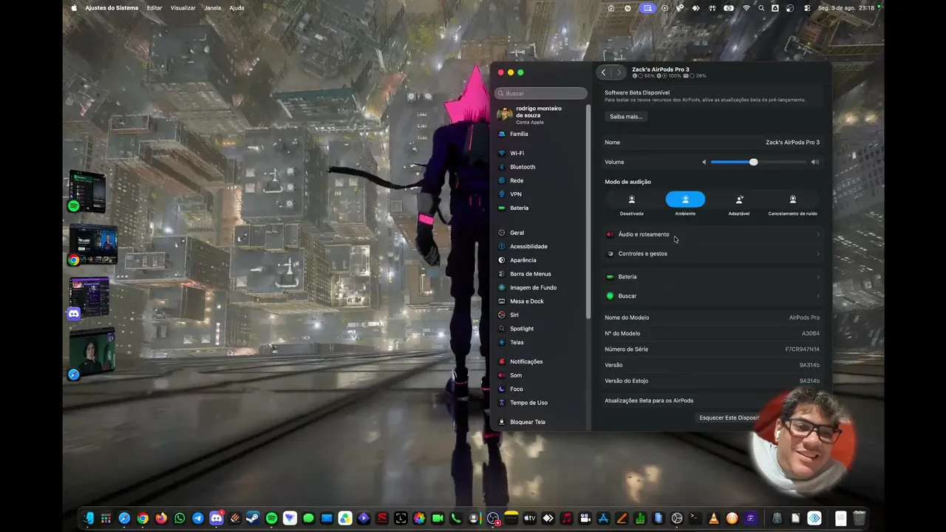Viewport: 946px width, 532px height.
Task: Select Geral in the settings sidebar
Action: 541,233
